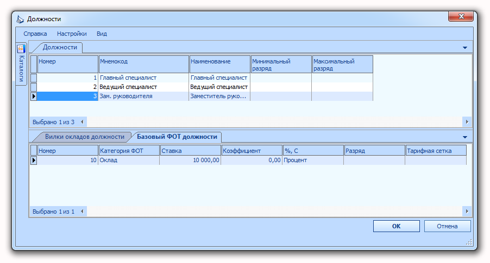The width and height of the screenshot is (490, 263).
Task: Select Мнемокод cell 'Ведущий специалист'
Action: pyautogui.click(x=143, y=87)
